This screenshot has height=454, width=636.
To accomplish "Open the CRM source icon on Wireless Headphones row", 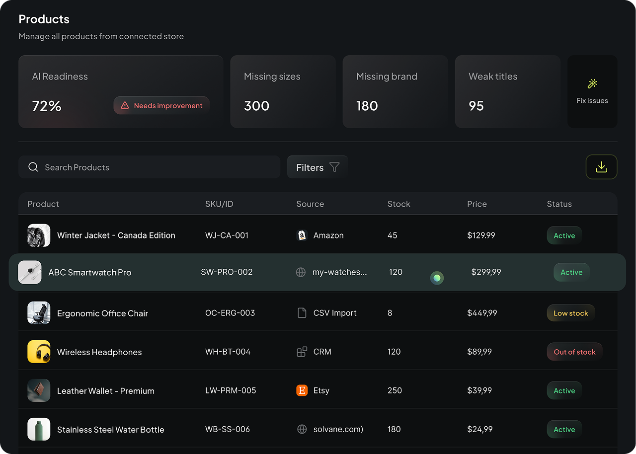I will [302, 351].
